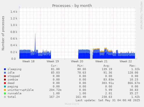Click the dead legend color swatch
The width and height of the screenshot is (144, 107).
(5, 83)
